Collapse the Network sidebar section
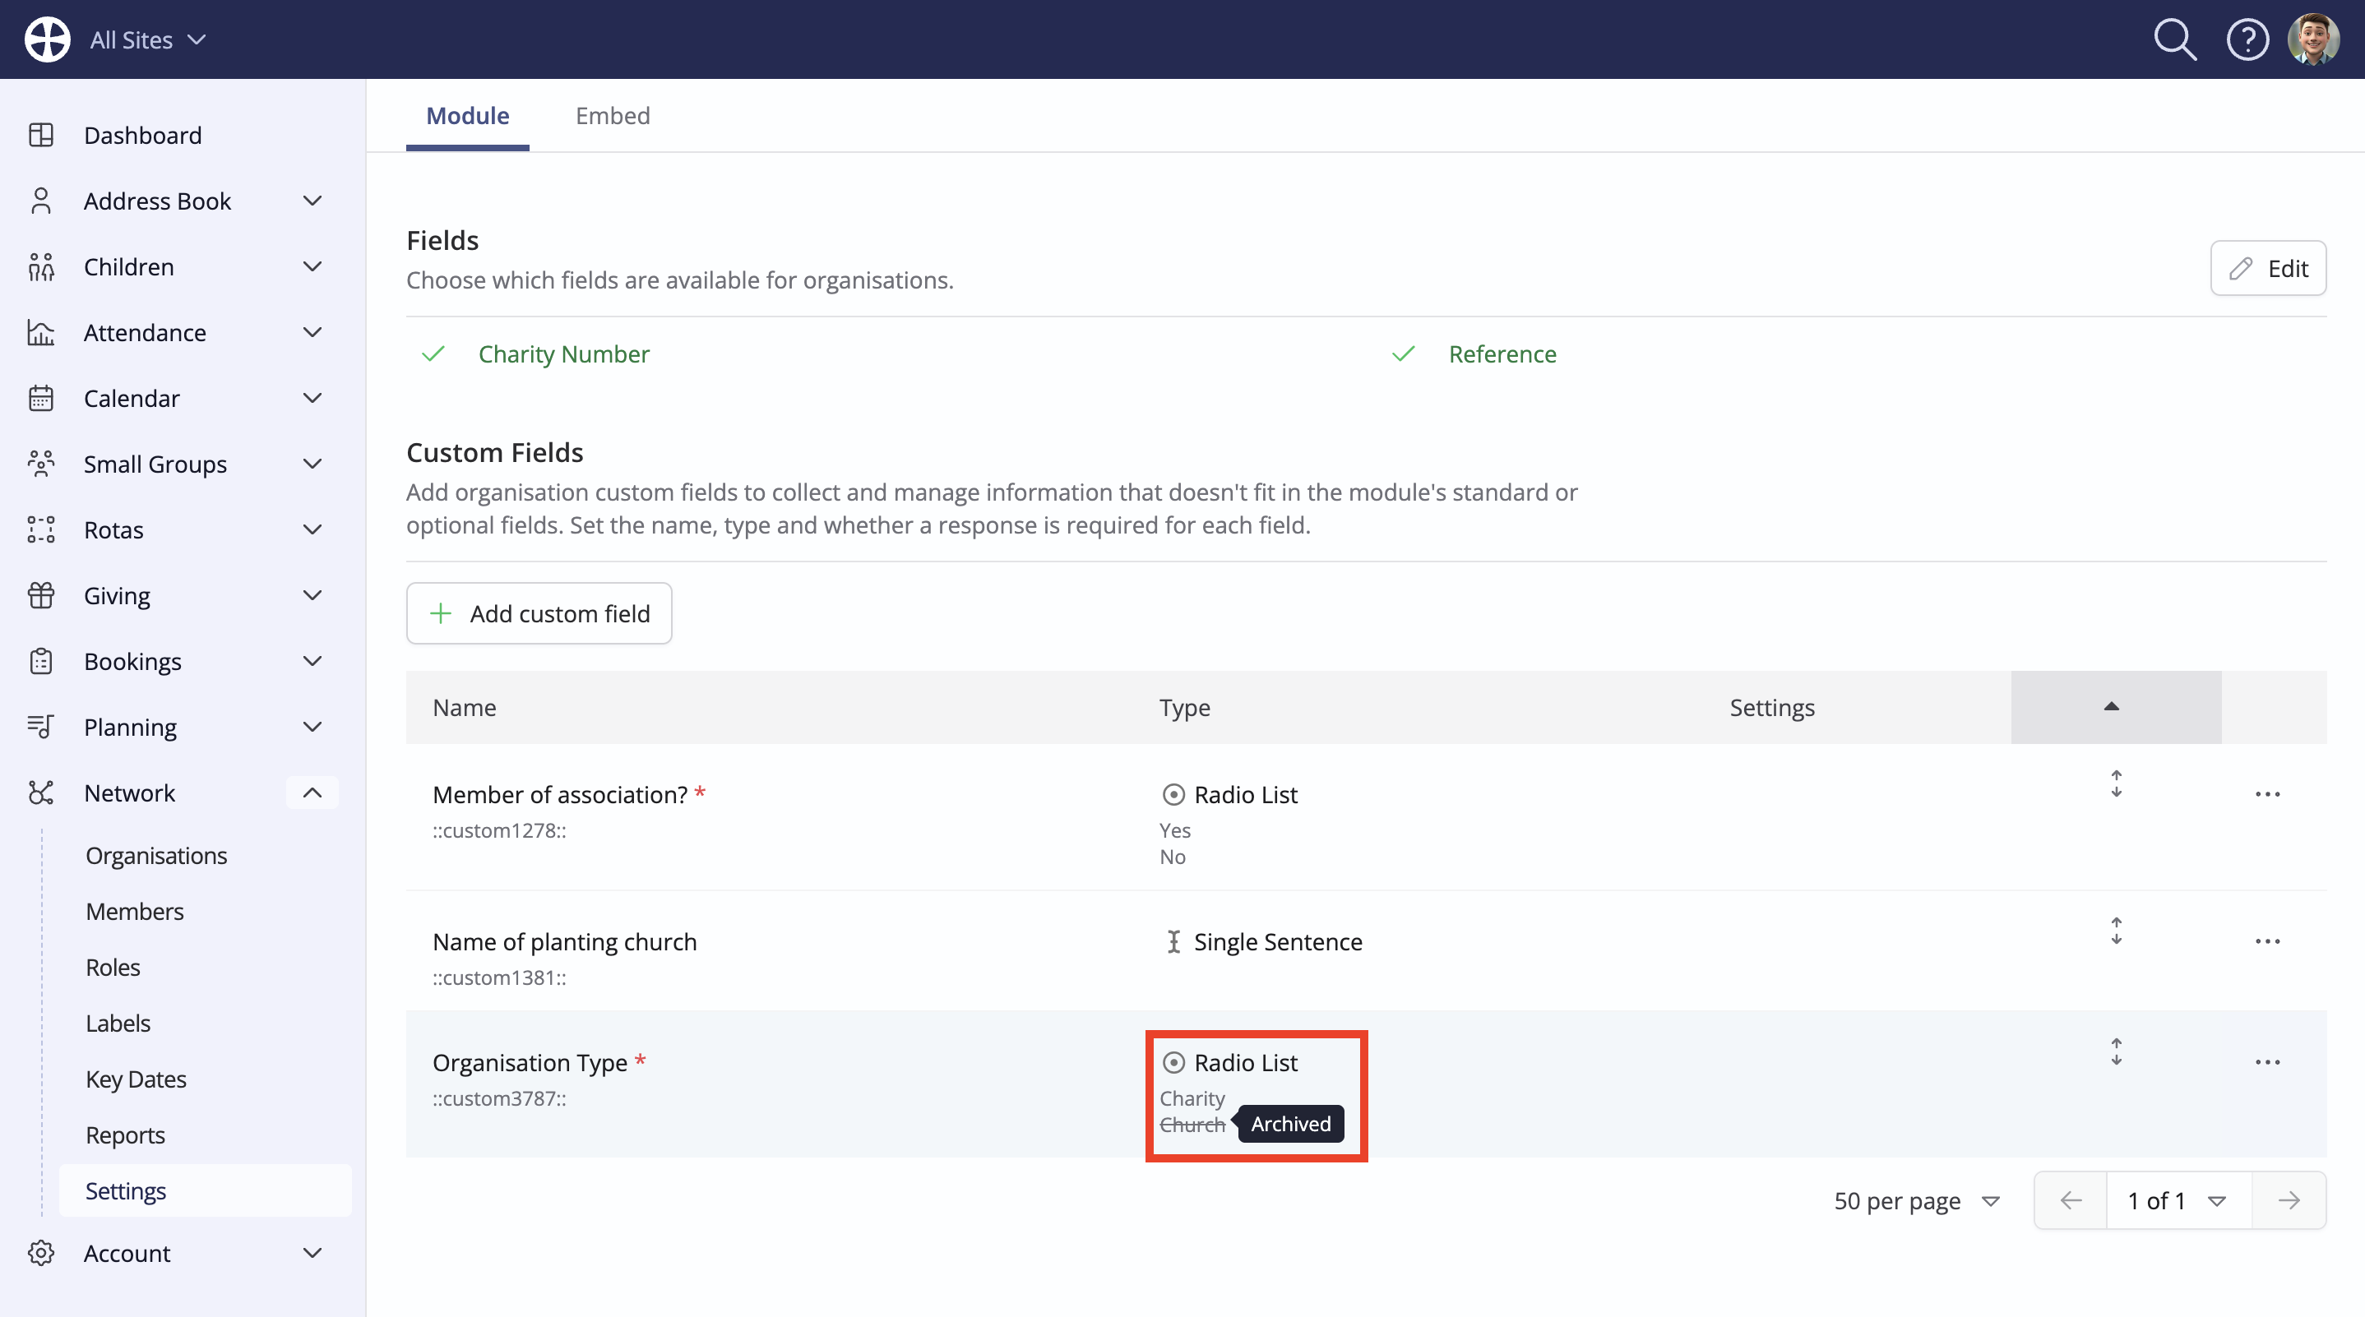 [x=312, y=793]
